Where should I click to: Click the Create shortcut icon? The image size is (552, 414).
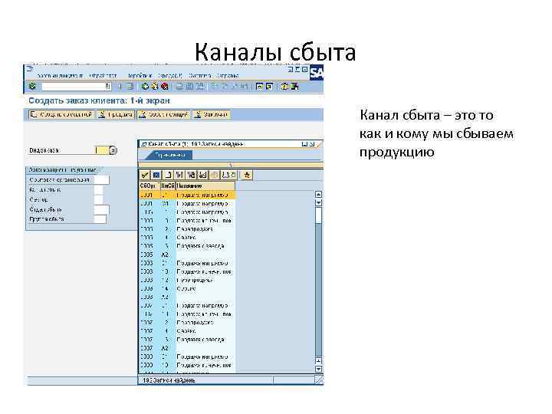click(269, 86)
